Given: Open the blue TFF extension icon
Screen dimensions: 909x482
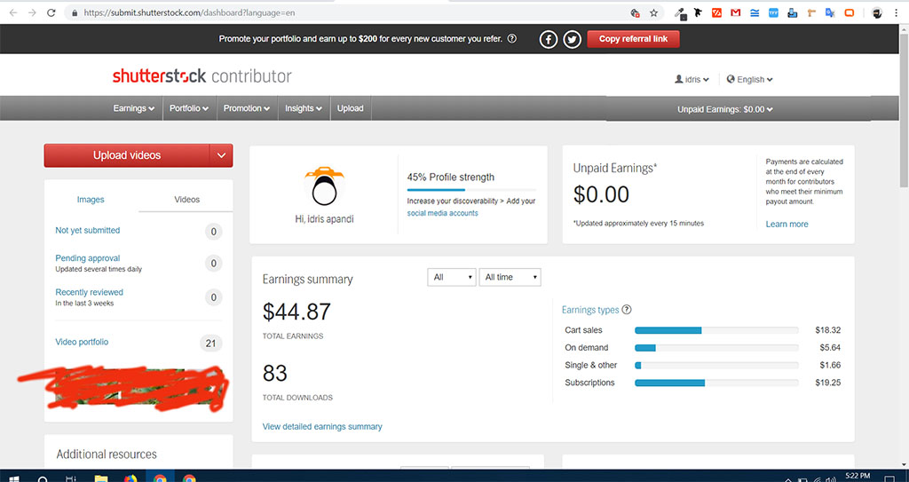Looking at the screenshot, I should pos(773,12).
